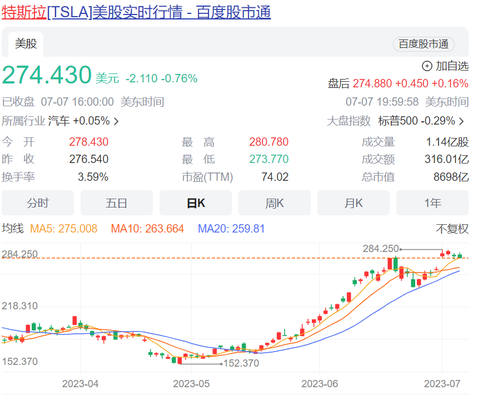Expand the 汽车 industry chevron

tap(116, 121)
